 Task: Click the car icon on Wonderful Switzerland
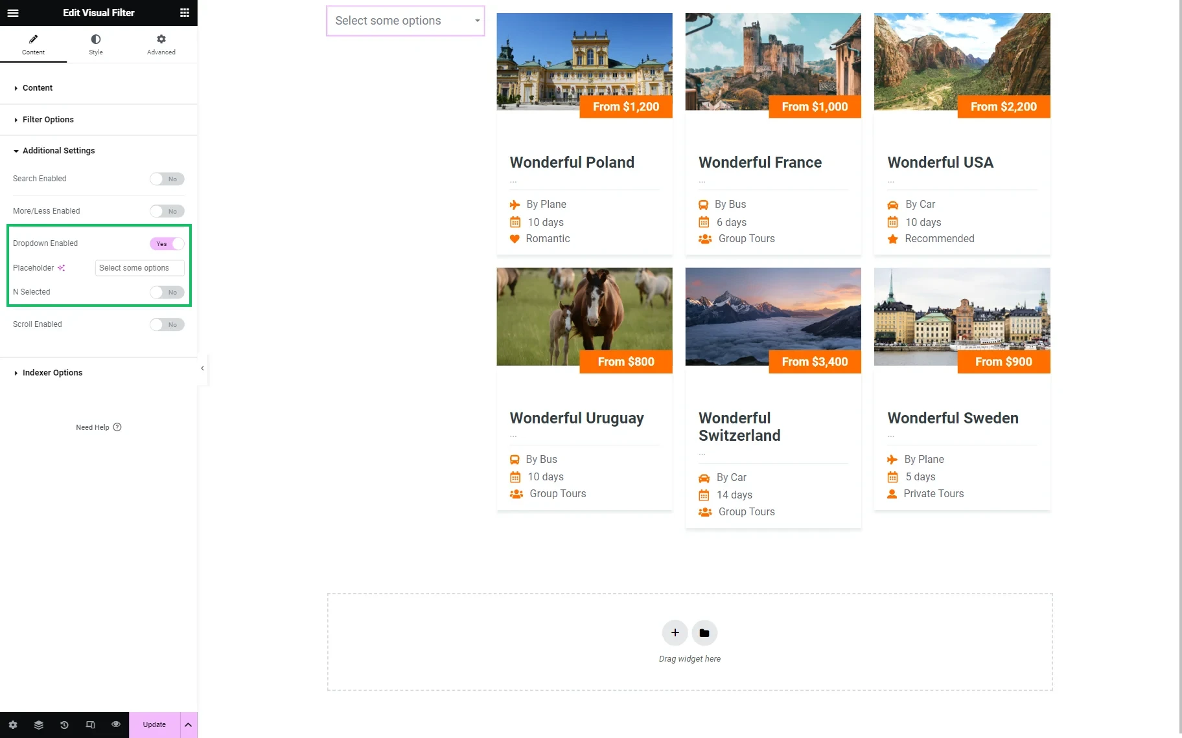click(x=704, y=478)
